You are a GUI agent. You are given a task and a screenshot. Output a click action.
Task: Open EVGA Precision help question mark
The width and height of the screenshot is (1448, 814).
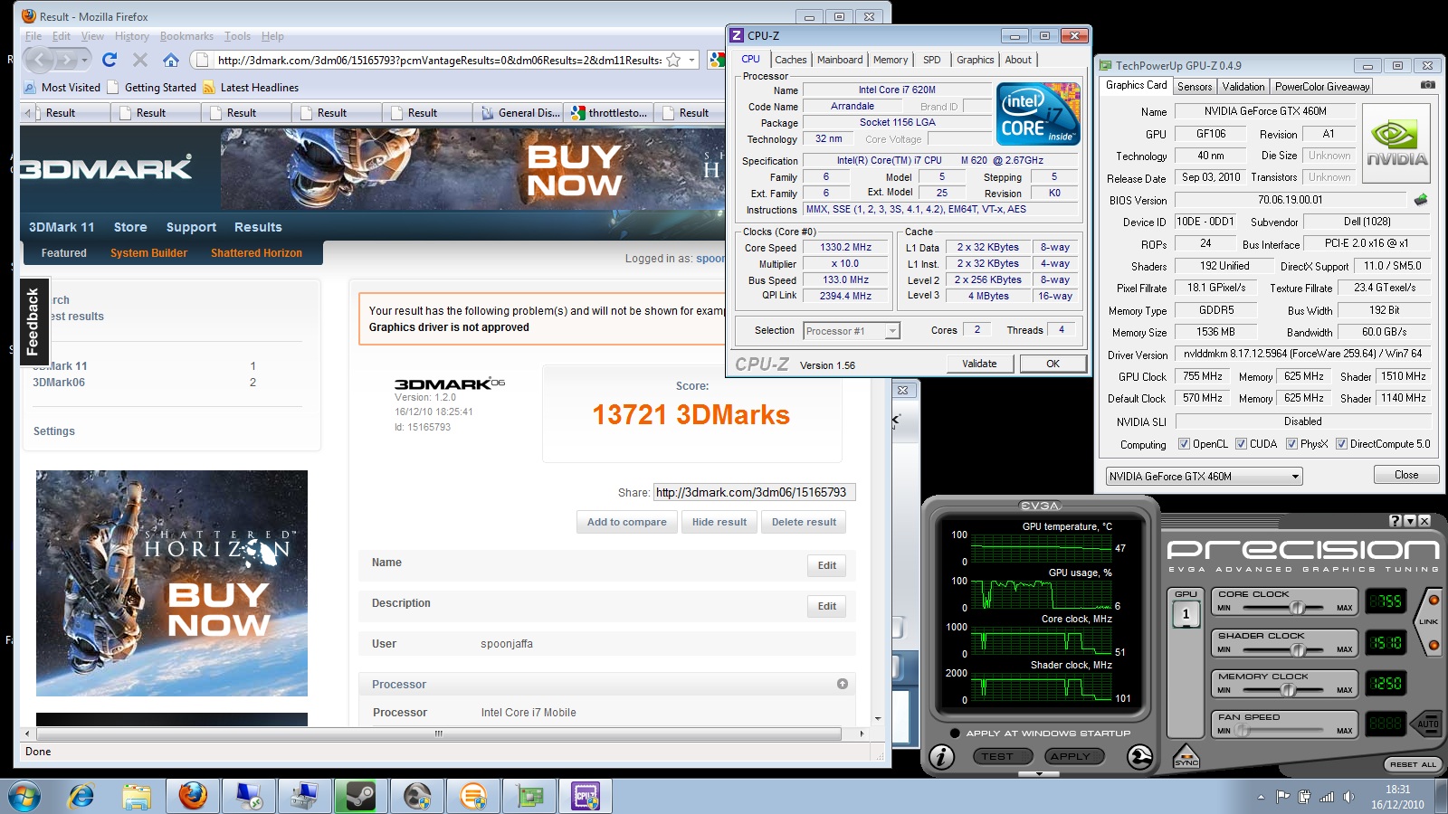1396,520
